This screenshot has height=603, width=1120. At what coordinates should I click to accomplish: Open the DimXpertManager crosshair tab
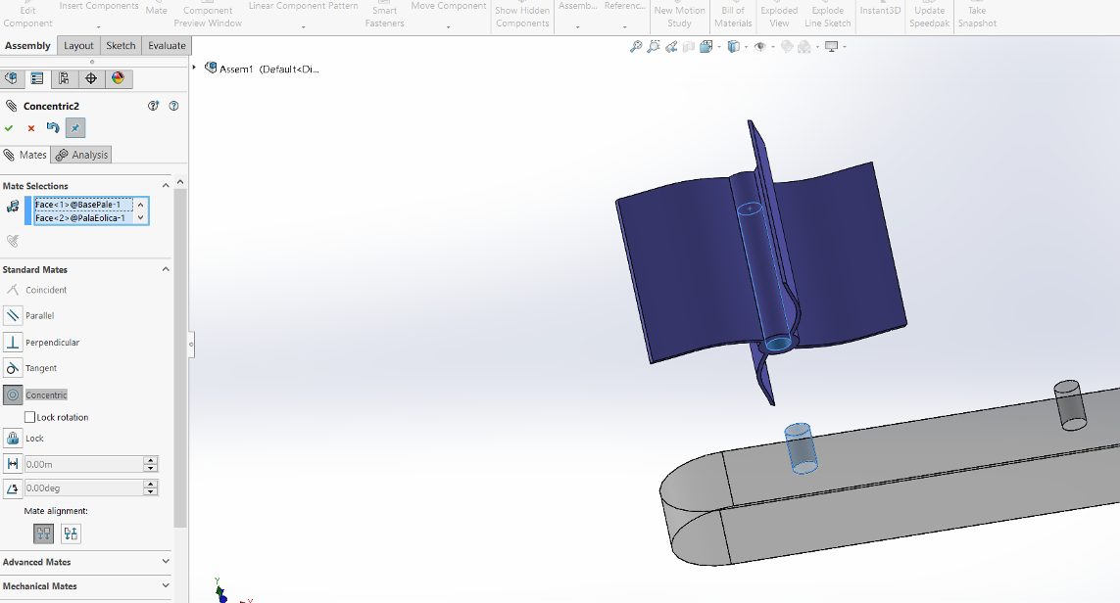(x=91, y=78)
